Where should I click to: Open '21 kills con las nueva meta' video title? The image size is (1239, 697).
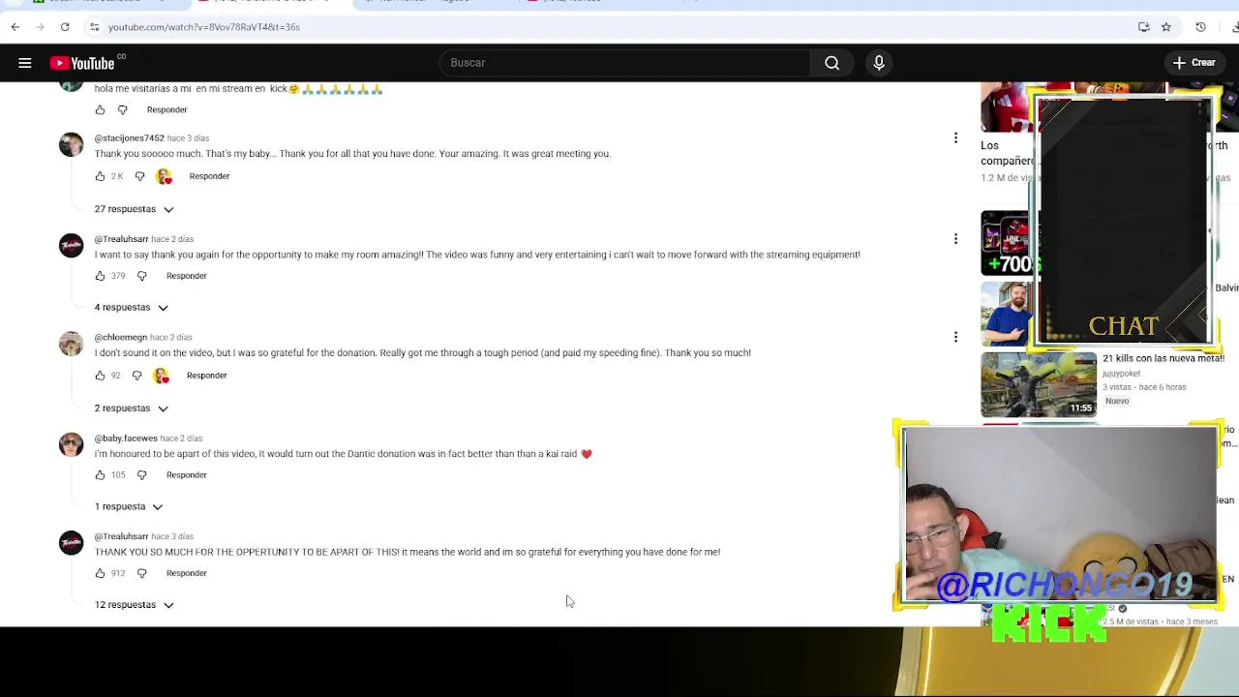click(1163, 358)
